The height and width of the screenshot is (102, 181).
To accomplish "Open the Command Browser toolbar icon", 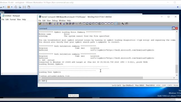I will tap(112, 24).
